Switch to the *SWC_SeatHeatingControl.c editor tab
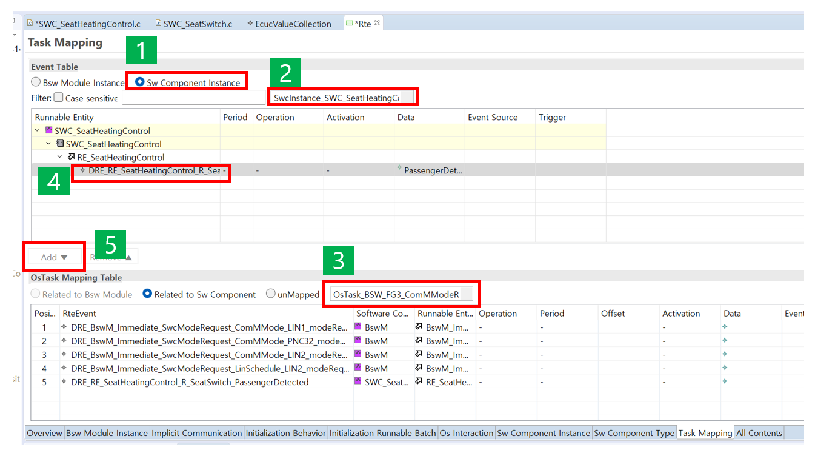 pos(85,24)
